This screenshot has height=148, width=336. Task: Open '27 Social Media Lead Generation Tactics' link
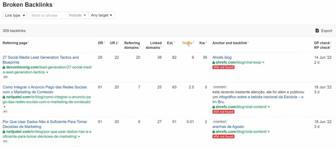(x=41, y=60)
